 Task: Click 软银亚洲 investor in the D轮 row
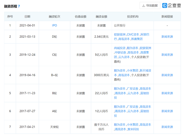(x=120, y=34)
